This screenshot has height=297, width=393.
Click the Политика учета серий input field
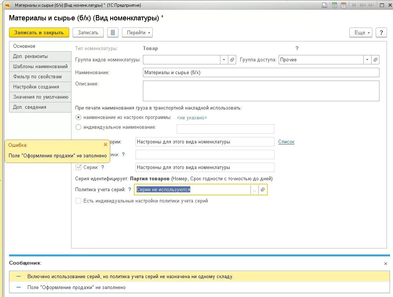(193, 190)
